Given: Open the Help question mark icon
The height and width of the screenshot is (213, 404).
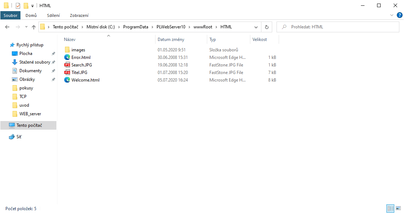Looking at the screenshot, I should point(399,15).
